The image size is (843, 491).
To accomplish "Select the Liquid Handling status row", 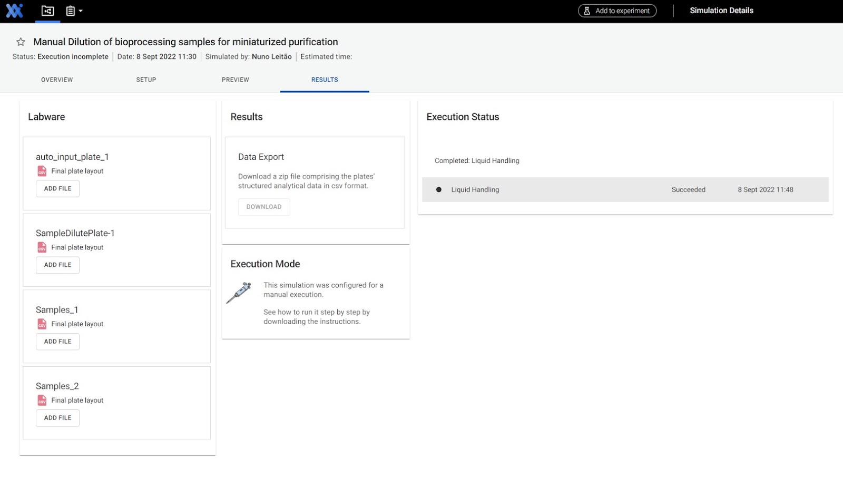I will [x=625, y=189].
